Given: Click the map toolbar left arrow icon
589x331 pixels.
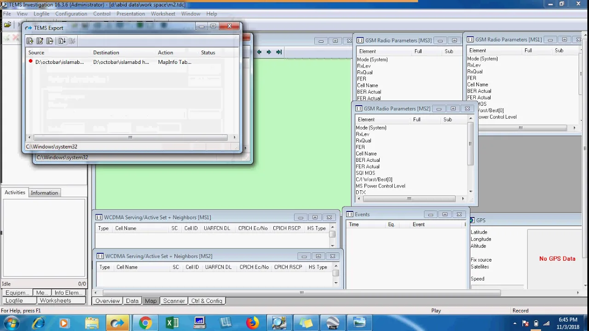Looking at the screenshot, I should pyautogui.click(x=259, y=52).
